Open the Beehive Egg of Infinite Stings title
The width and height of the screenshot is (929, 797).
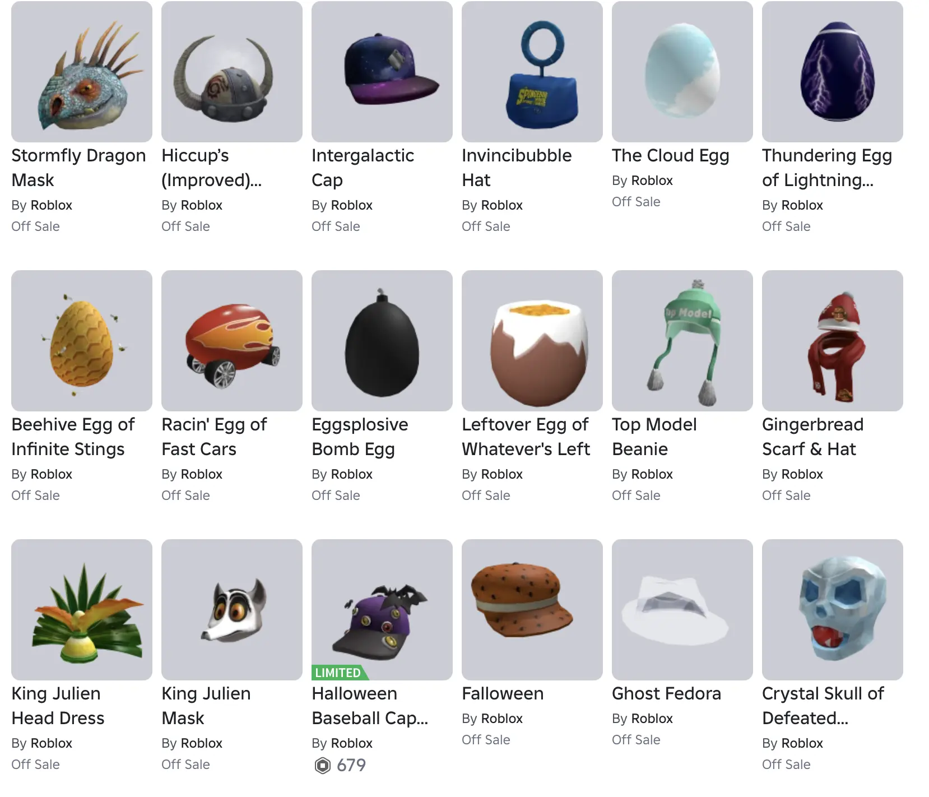click(x=73, y=437)
